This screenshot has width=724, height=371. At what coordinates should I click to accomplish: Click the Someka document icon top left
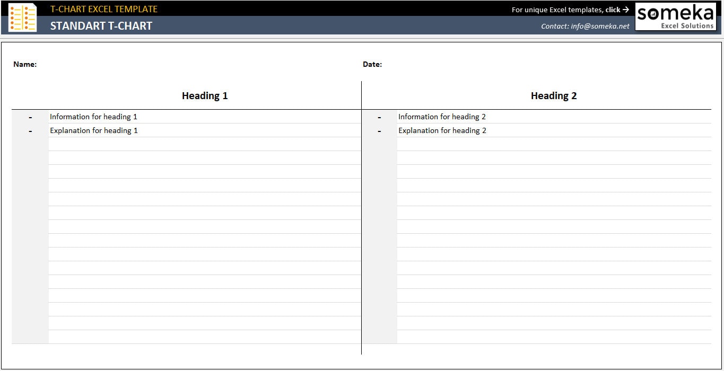coord(22,16)
